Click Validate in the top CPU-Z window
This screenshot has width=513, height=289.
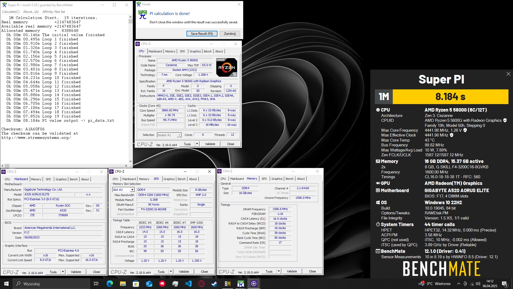click(x=210, y=144)
